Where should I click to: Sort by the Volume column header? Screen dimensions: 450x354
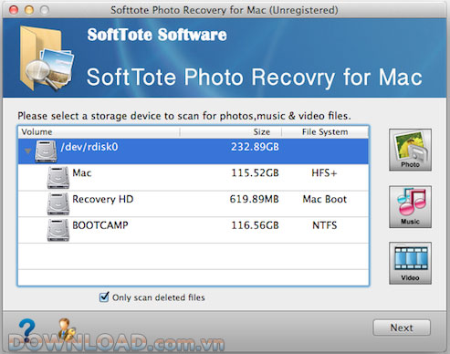click(x=99, y=132)
